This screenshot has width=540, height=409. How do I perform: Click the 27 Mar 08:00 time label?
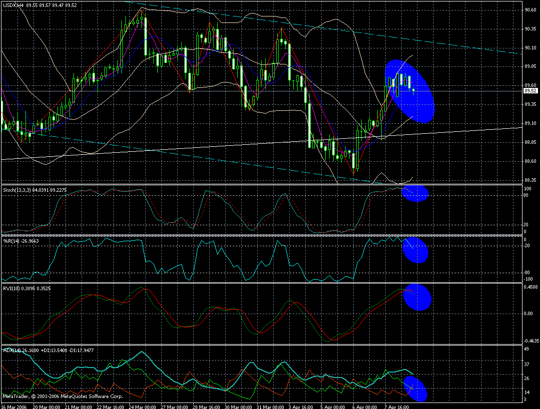tap(174, 407)
